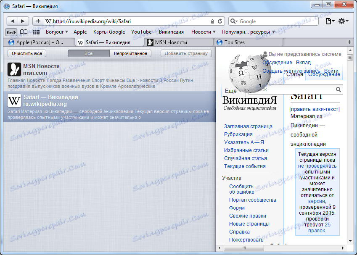Click the Wikipedia W list icon
Viewport: 357px width, 255px height.
coord(14,100)
